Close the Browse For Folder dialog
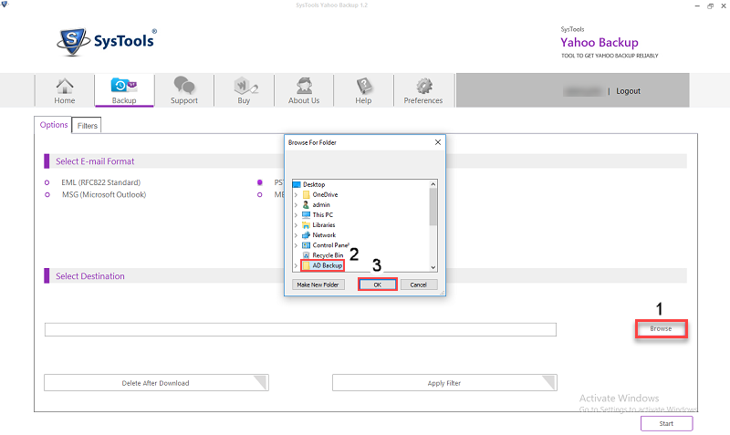 tap(438, 142)
